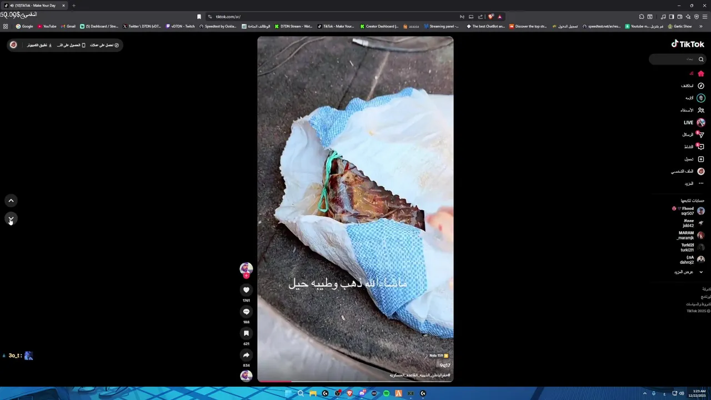711x400 pixels.
Task: Click the video progress bar at bottom
Action: tap(355, 381)
